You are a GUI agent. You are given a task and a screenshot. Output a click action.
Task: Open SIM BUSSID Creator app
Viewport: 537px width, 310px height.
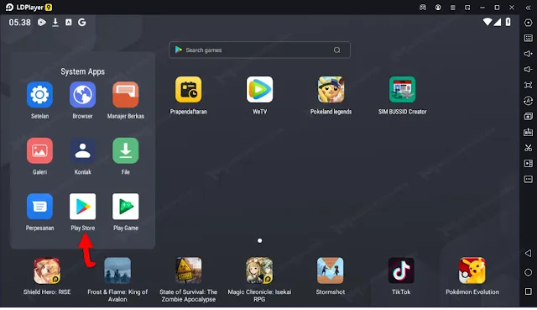[x=403, y=90]
